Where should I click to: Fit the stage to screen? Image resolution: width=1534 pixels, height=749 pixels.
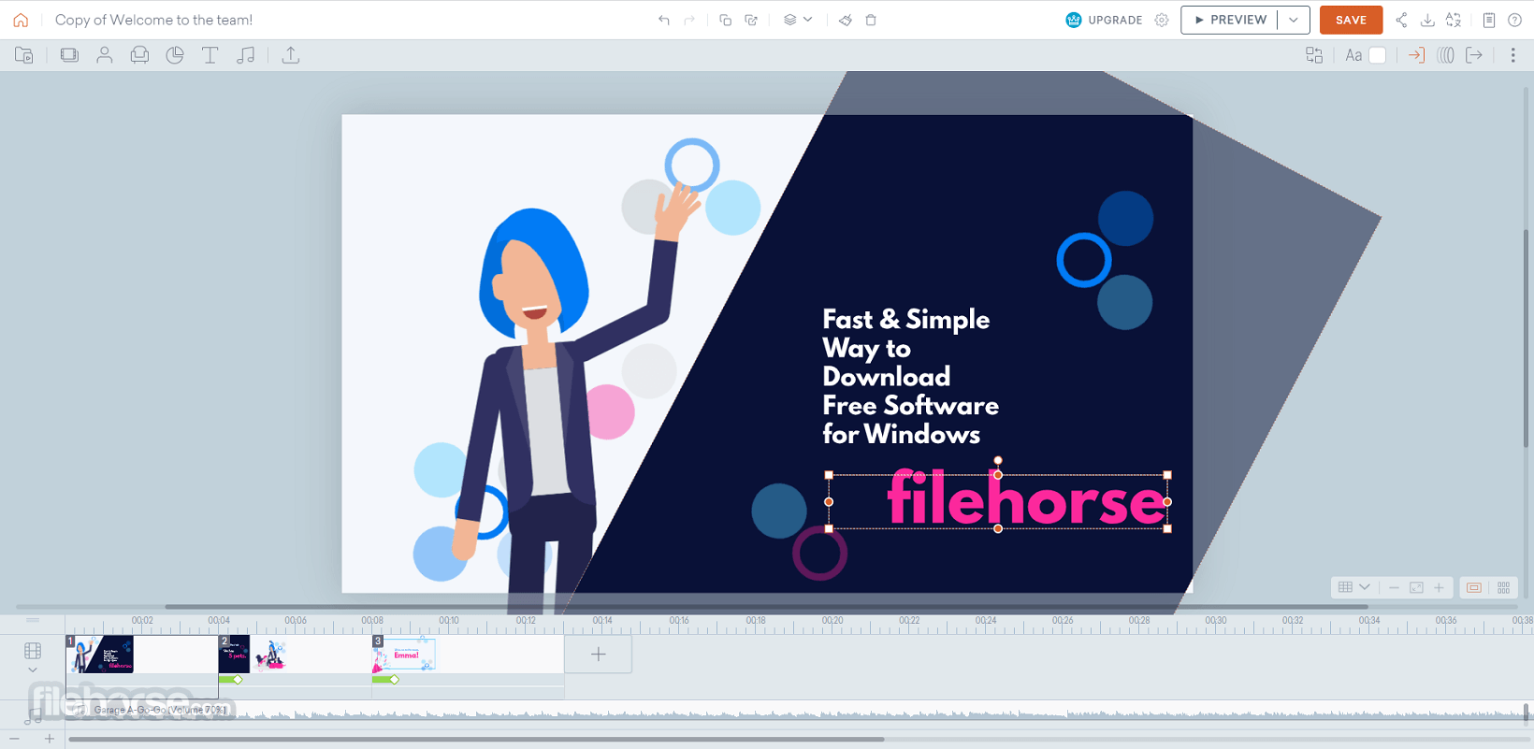coord(1417,587)
